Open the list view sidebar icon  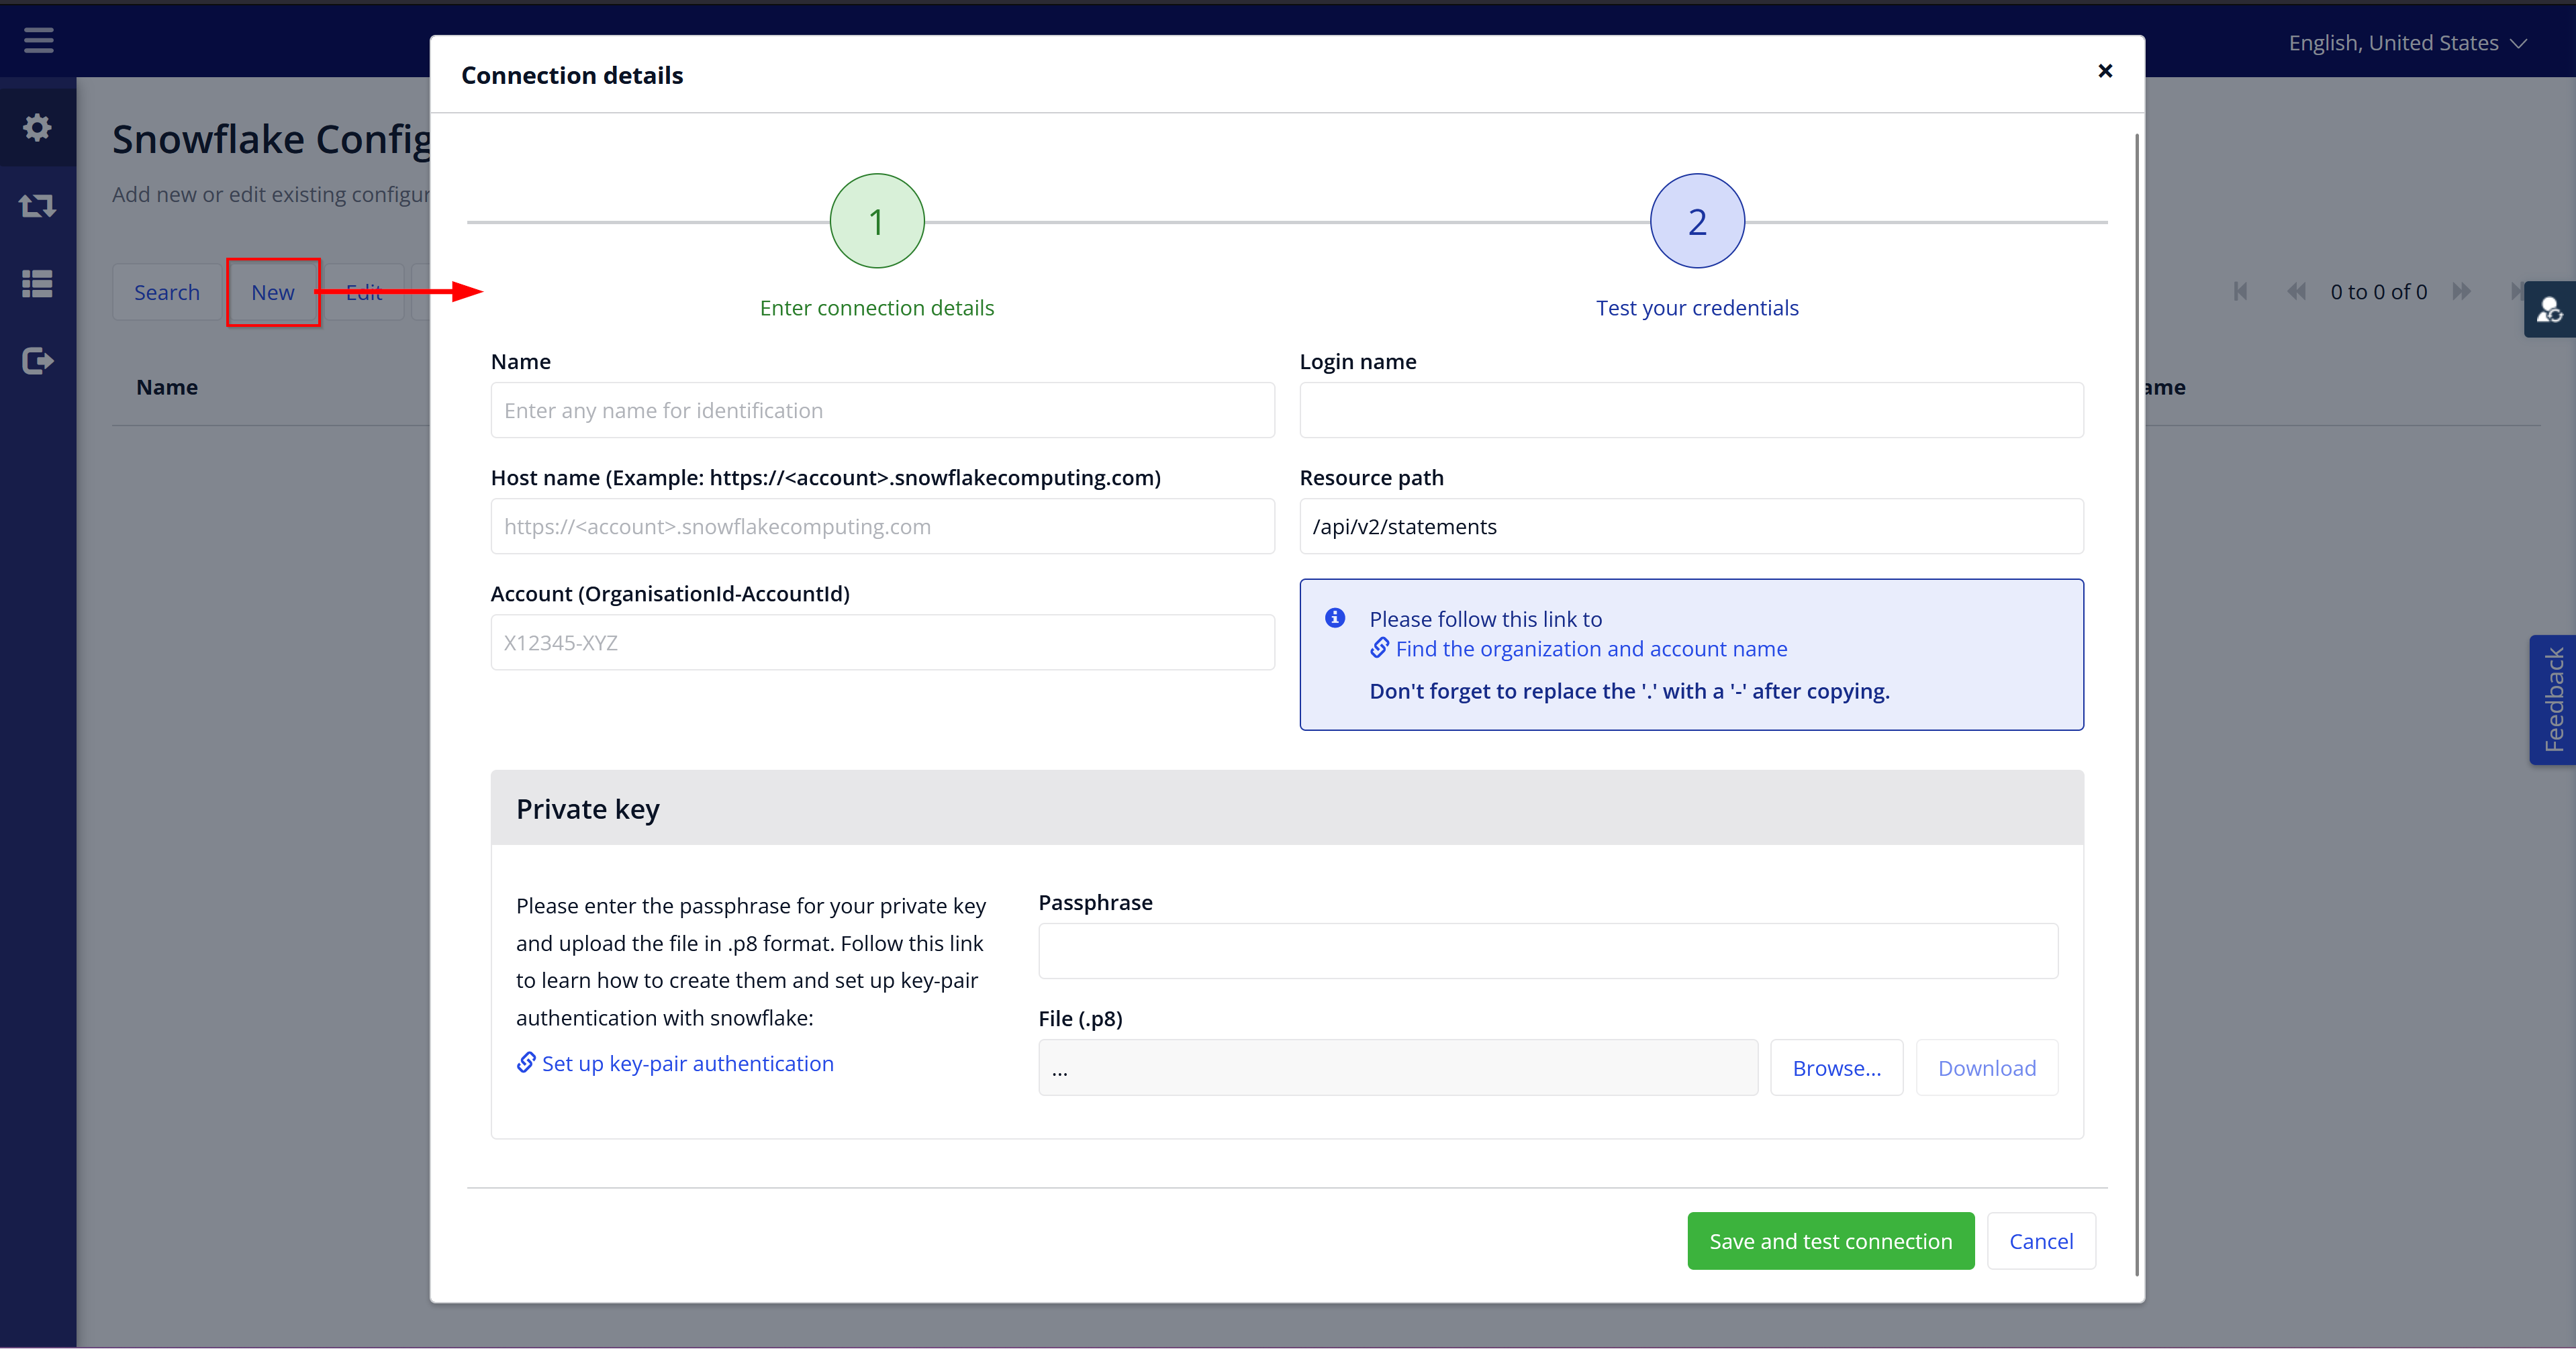pyautogui.click(x=38, y=284)
